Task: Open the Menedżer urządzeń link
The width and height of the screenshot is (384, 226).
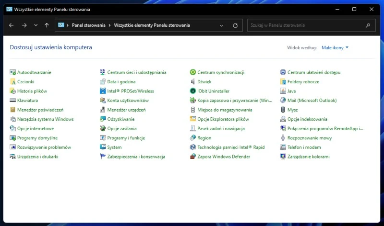Action: (x=126, y=110)
